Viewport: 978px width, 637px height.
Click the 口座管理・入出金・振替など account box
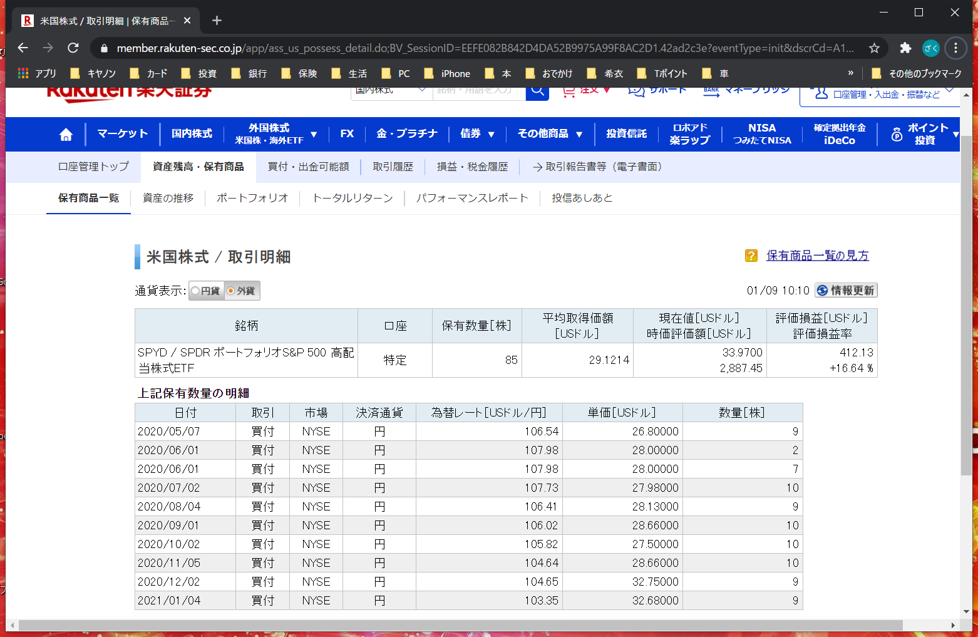[x=880, y=95]
